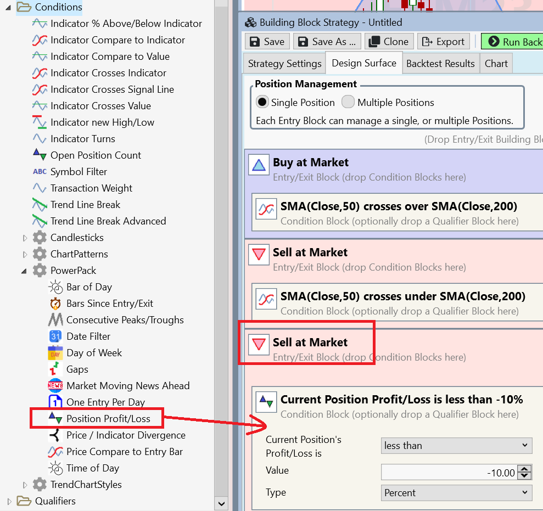Click the Value field showing -10.00
Viewport: 543px width, 511px height.
[x=449, y=472]
